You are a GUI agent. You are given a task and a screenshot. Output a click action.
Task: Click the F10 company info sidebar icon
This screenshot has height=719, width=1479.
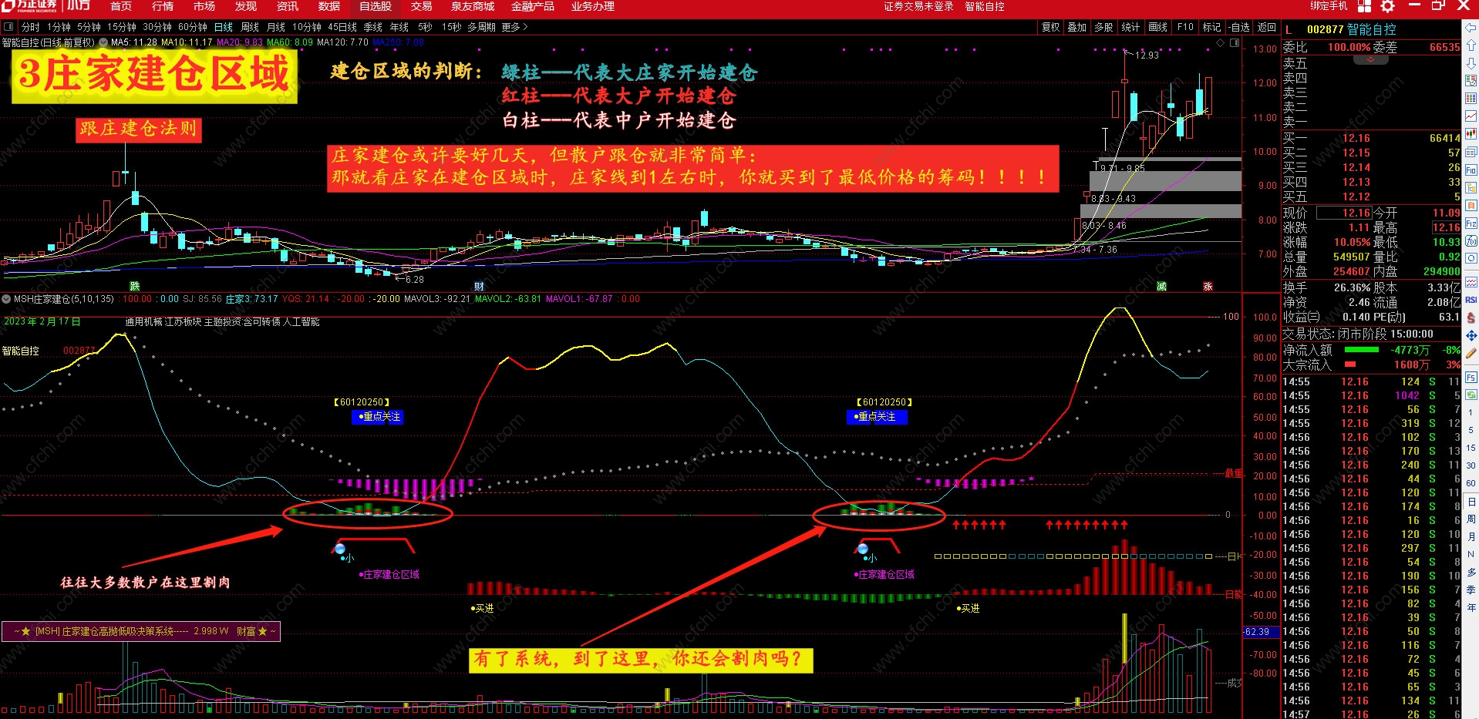[1471, 170]
